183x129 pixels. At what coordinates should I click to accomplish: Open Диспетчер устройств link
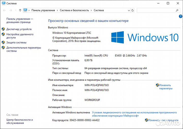(19, 29)
